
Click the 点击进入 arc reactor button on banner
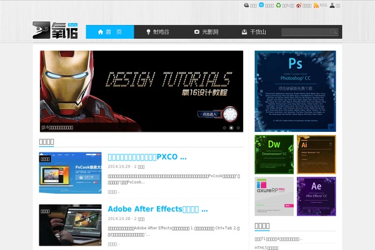pyautogui.click(x=217, y=114)
